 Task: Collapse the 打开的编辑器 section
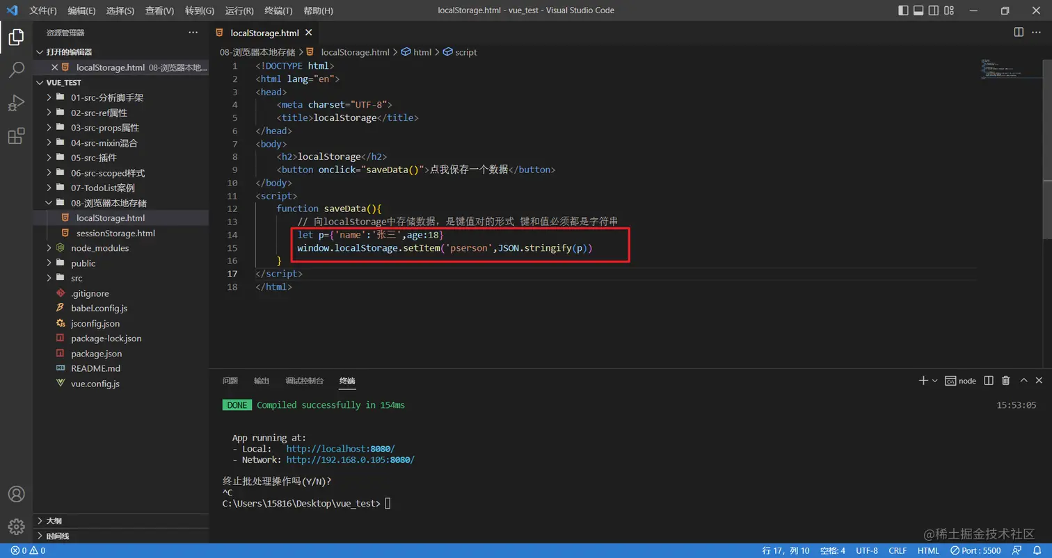pos(121,52)
